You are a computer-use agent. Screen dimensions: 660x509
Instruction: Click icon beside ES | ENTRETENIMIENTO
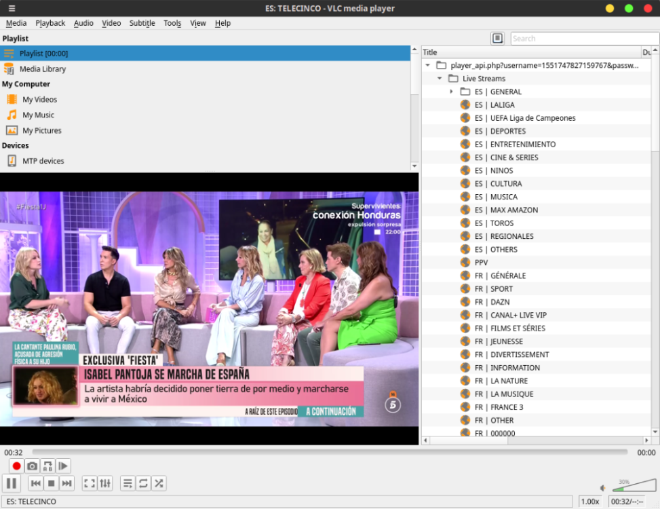[x=465, y=144]
